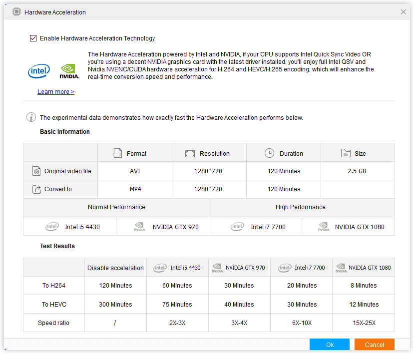Click the Disable acceleration column header
Viewport: 414px width, 354px height.
pos(115,268)
